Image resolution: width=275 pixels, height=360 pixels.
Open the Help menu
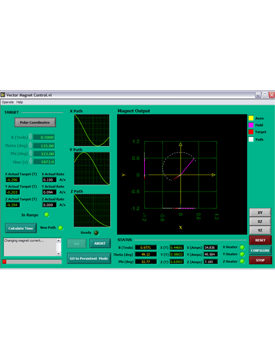coord(19,102)
